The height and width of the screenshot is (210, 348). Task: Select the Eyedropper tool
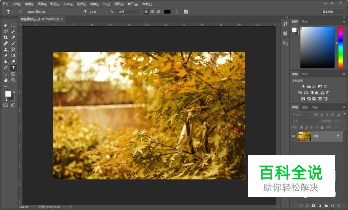13,37
